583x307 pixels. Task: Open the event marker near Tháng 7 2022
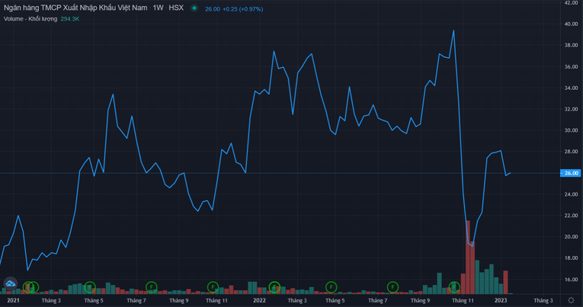[x=392, y=286]
